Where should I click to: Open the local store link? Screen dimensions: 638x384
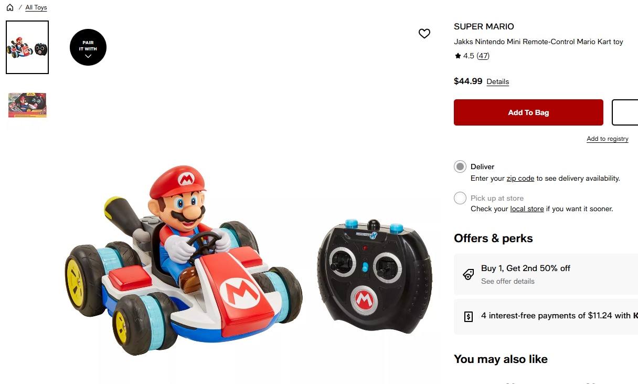pyautogui.click(x=527, y=209)
